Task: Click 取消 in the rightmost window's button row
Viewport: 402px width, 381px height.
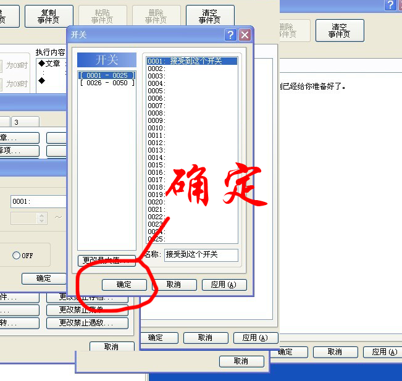Action: (x=335, y=352)
